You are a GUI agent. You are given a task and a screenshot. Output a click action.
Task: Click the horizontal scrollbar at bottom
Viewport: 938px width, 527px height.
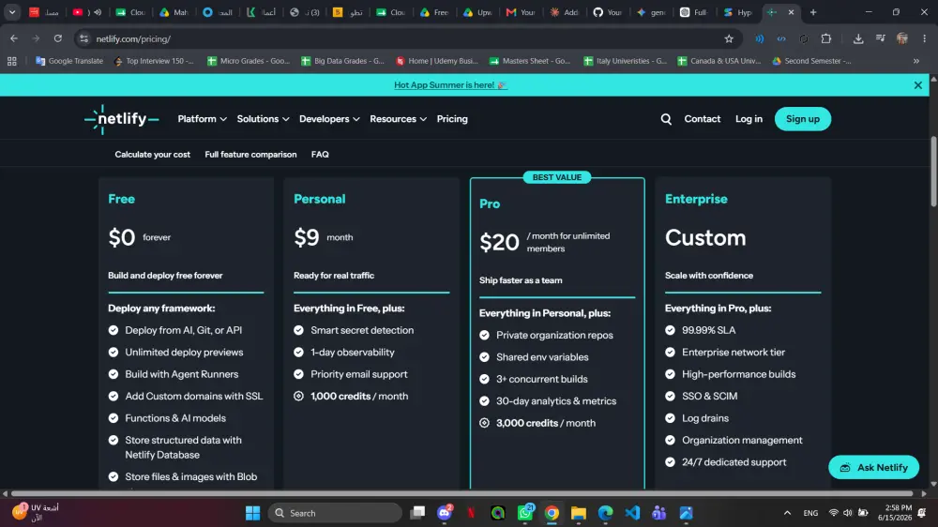point(461,493)
